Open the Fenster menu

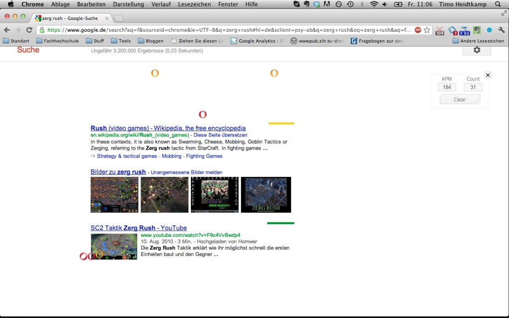(x=228, y=4)
